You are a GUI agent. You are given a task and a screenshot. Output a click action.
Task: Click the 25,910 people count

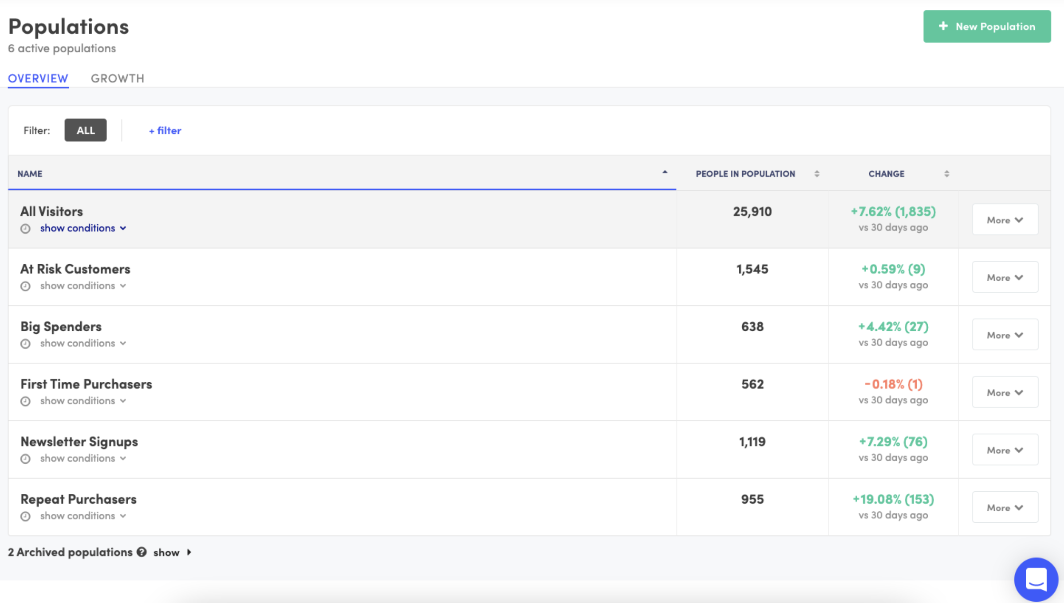(753, 211)
